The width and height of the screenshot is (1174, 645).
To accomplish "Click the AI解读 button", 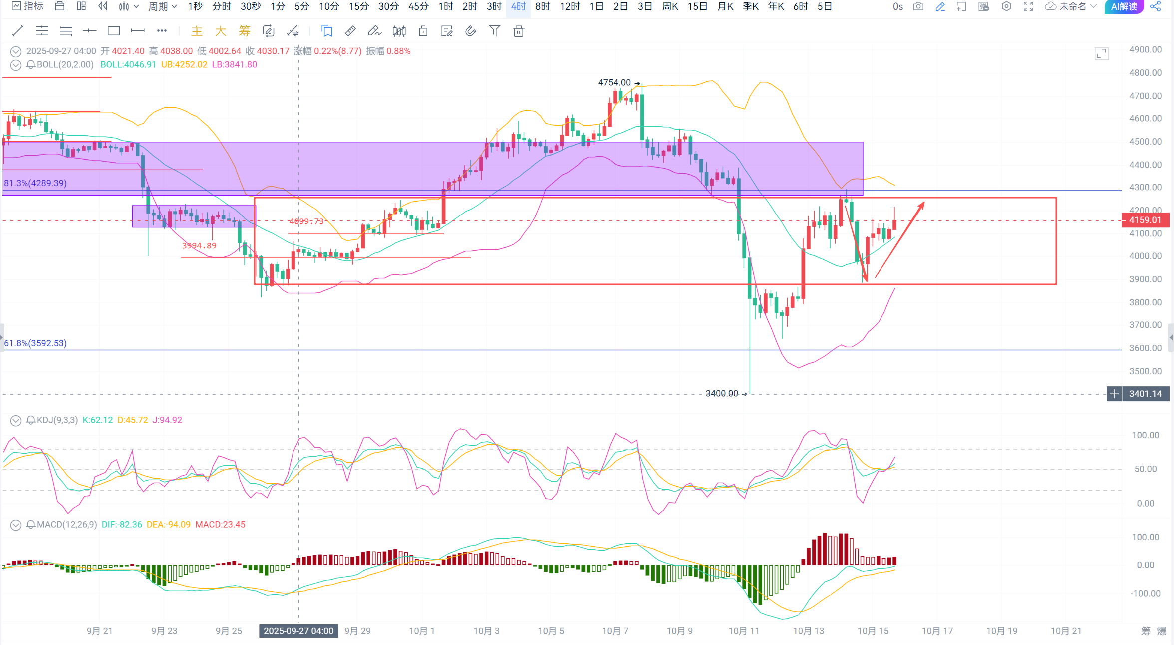I will pyautogui.click(x=1124, y=6).
